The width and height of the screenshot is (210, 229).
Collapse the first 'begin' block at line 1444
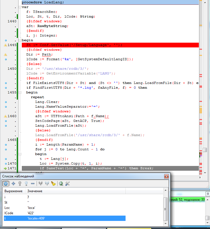(x=20, y=40)
